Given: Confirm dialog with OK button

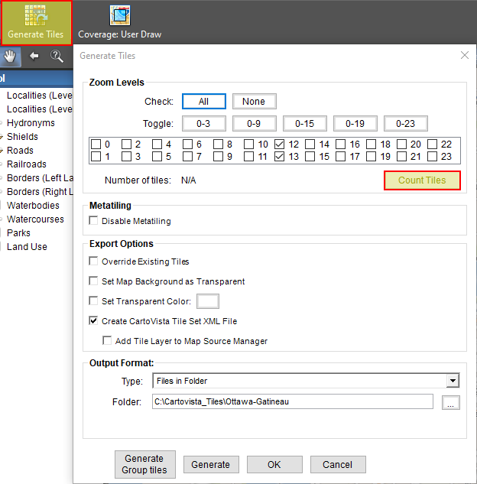Looking at the screenshot, I should [x=274, y=465].
